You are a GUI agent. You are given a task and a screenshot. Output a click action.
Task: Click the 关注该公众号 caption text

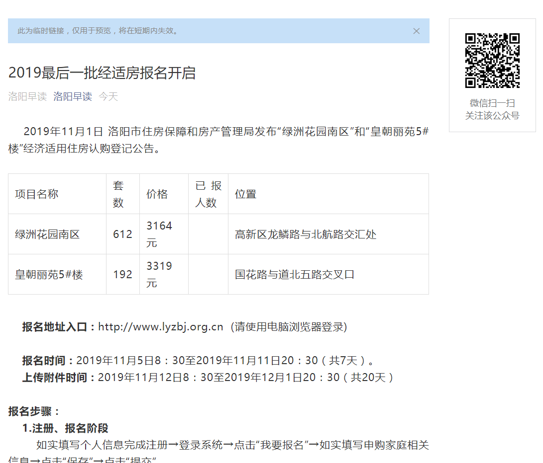(492, 116)
